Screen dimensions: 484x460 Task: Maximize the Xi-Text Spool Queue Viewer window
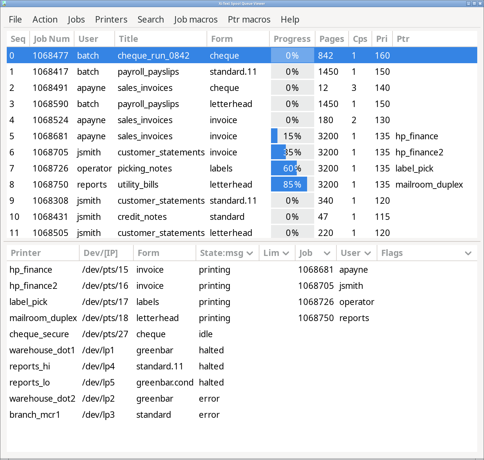click(x=474, y=4)
